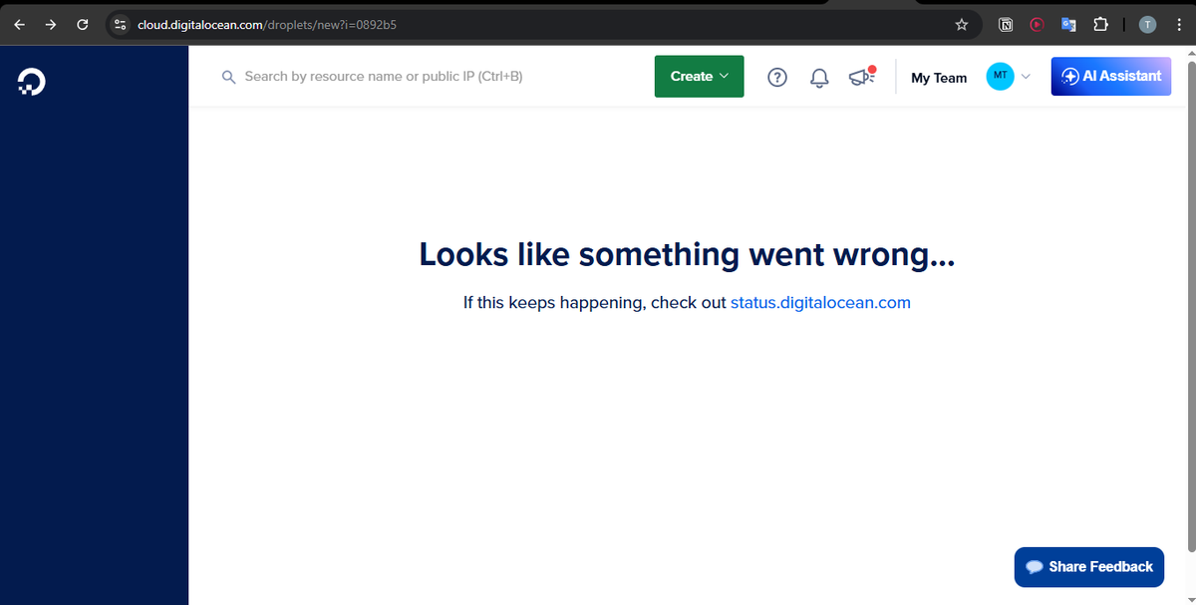Open the status.digitalocean.com link
Screen dimensions: 1196x605
[820, 302]
